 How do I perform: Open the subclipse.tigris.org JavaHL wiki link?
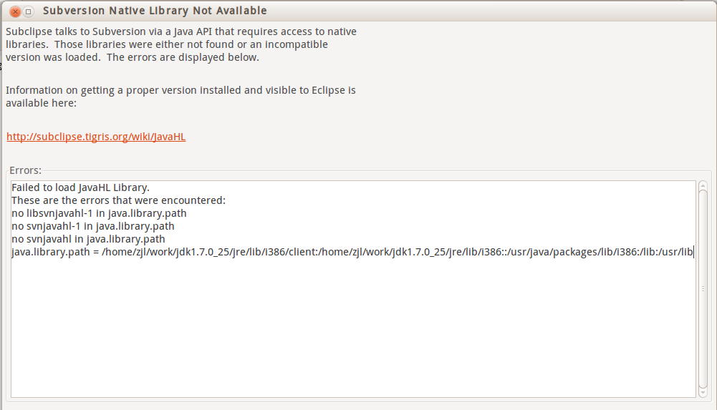click(96, 137)
